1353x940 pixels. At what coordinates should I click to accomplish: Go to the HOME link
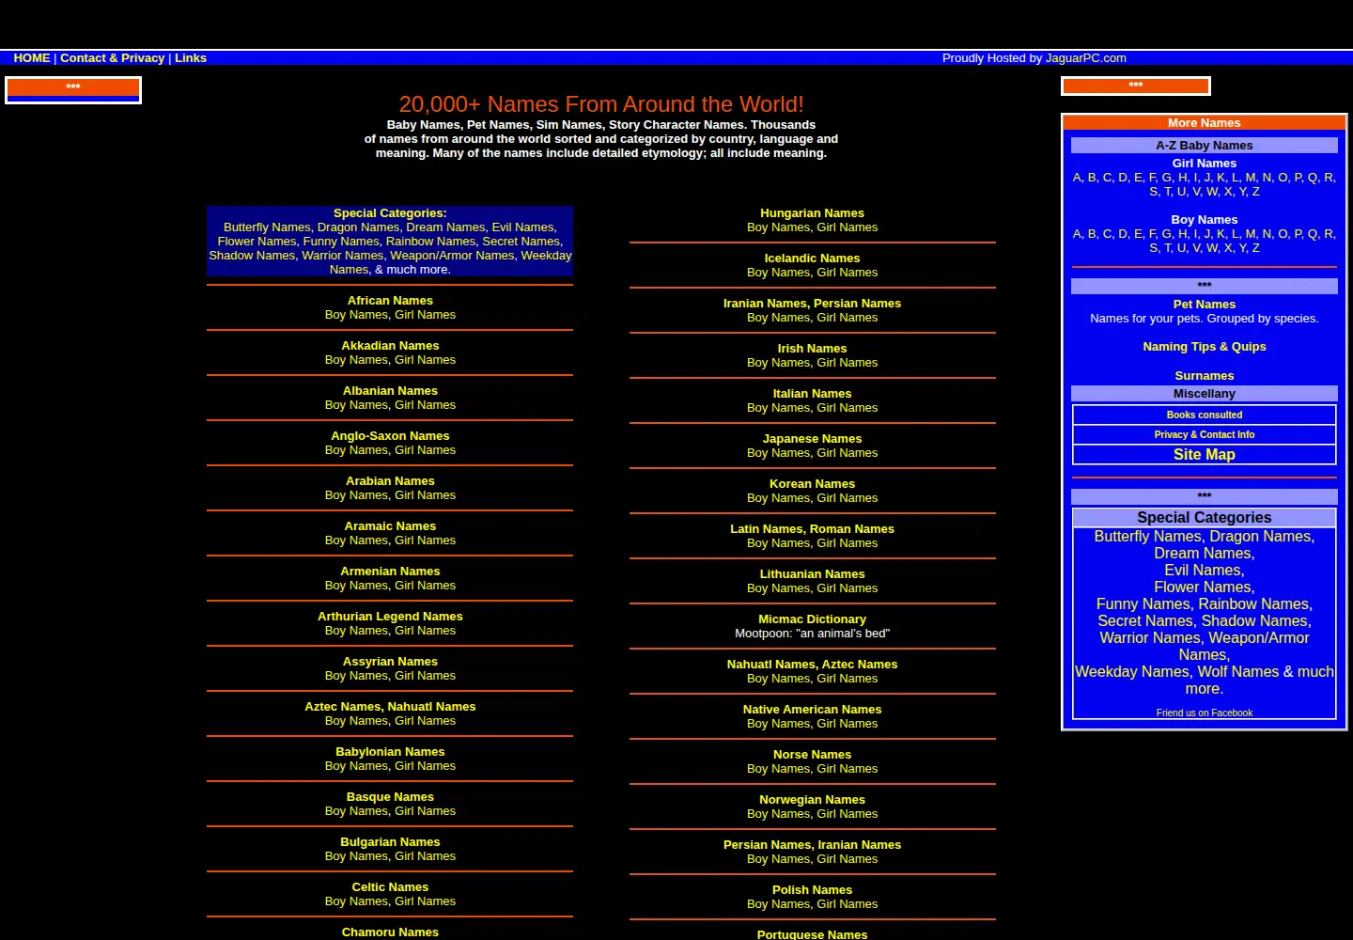tap(32, 58)
